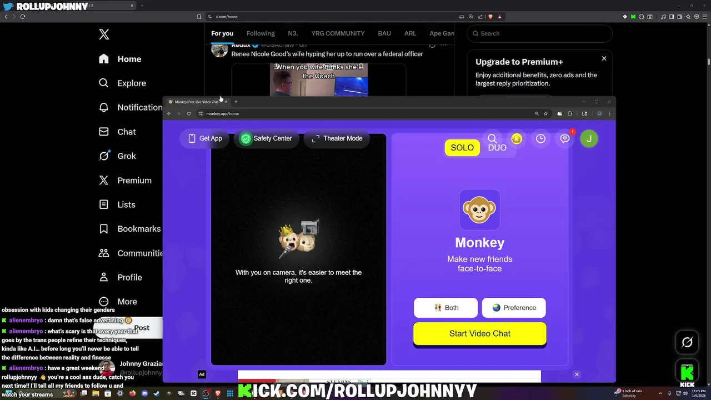
Task: Click the Monkey app logo icon
Action: [480, 209]
